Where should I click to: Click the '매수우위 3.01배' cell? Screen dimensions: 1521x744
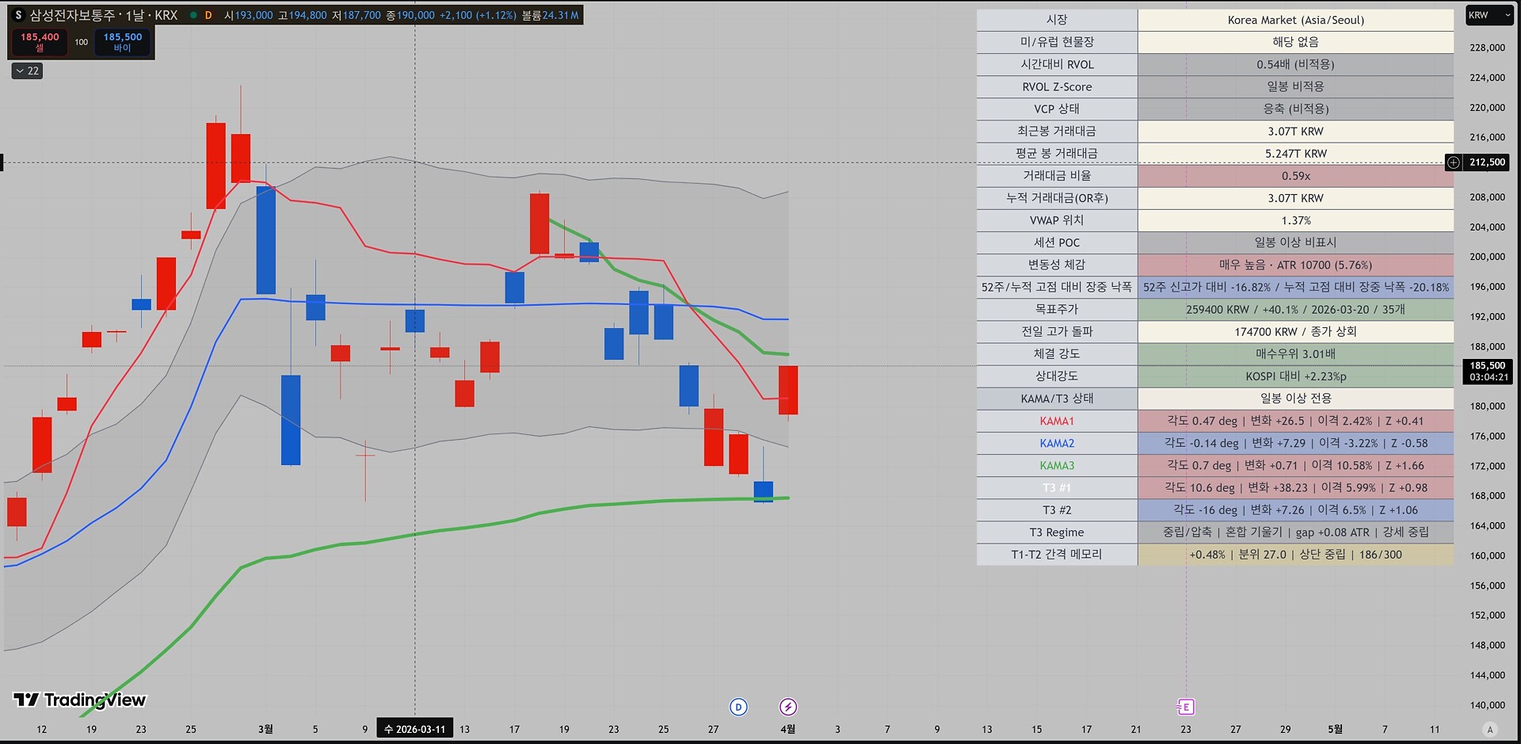tap(1296, 353)
